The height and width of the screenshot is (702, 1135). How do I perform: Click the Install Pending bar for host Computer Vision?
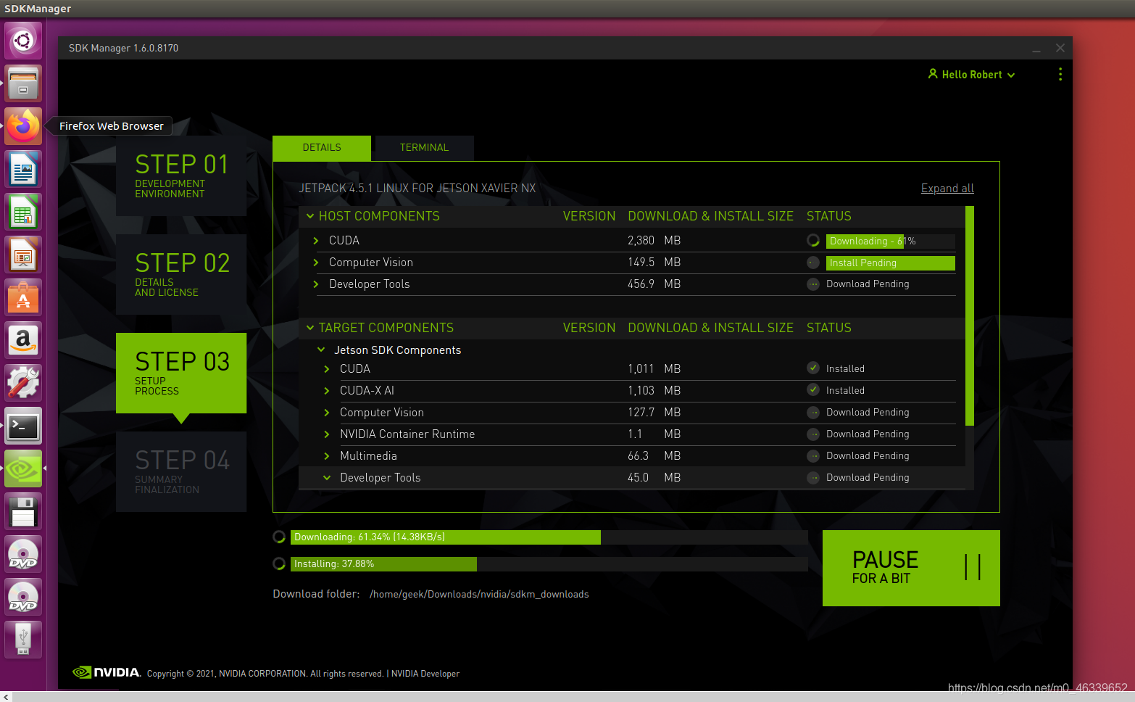(x=891, y=263)
